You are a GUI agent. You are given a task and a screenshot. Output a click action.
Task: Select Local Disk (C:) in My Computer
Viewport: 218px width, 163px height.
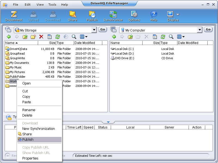(124, 49)
